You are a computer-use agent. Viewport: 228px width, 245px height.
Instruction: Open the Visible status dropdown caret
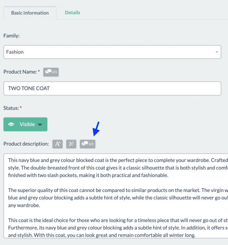pos(40,125)
